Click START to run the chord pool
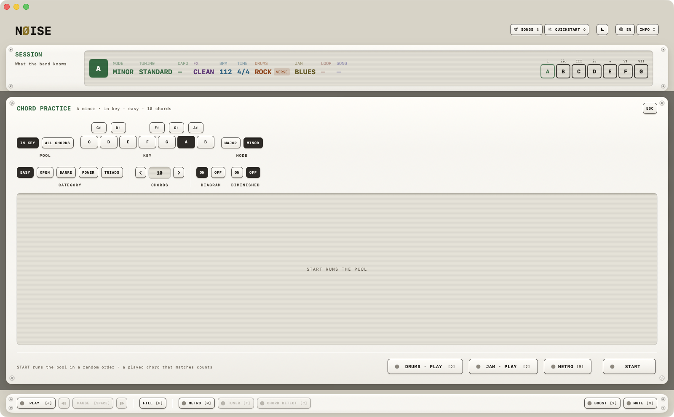This screenshot has width=674, height=417. 629,366
